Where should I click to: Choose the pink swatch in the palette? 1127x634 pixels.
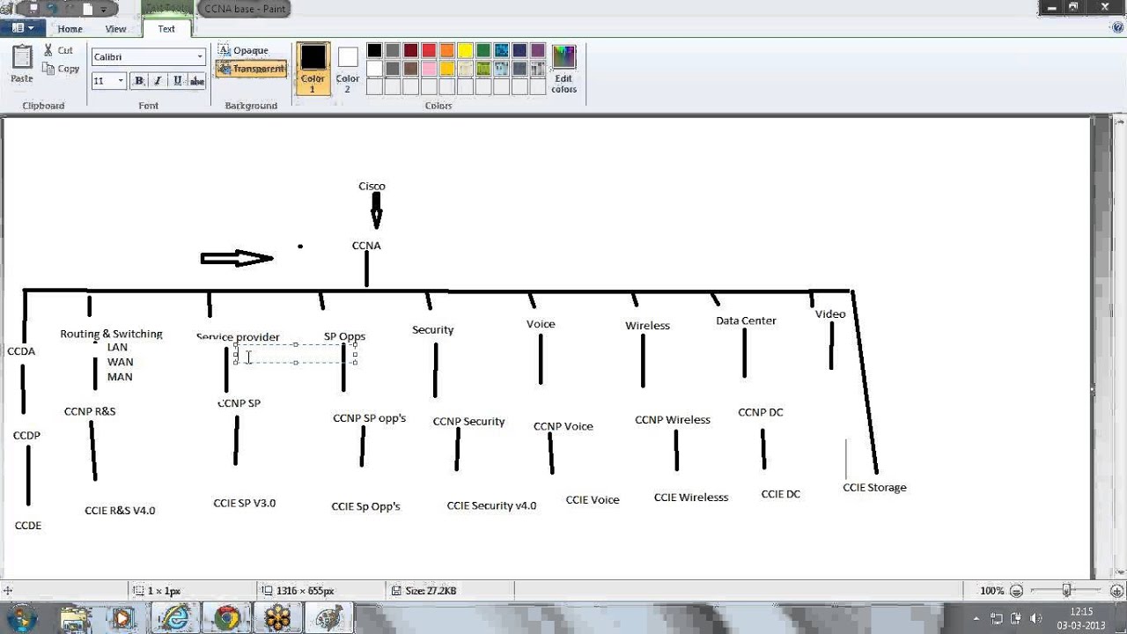[429, 68]
